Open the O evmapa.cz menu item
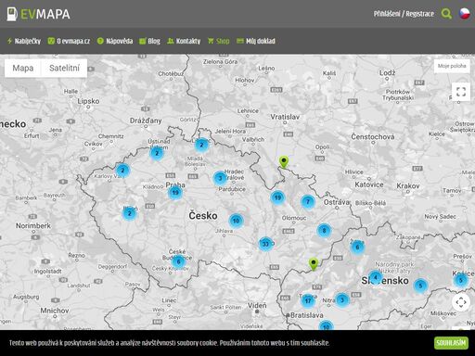Viewport: 475px width, 356px height. (69, 41)
